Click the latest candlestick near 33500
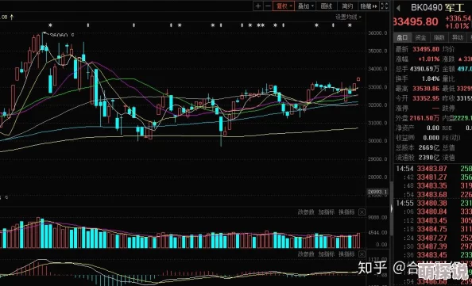The image size is (472, 286). click(x=358, y=79)
